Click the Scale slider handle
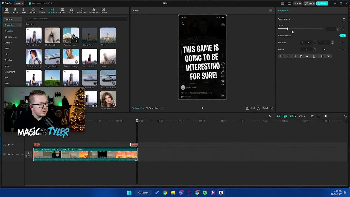This screenshot has width=350, height=197. [x=287, y=29]
